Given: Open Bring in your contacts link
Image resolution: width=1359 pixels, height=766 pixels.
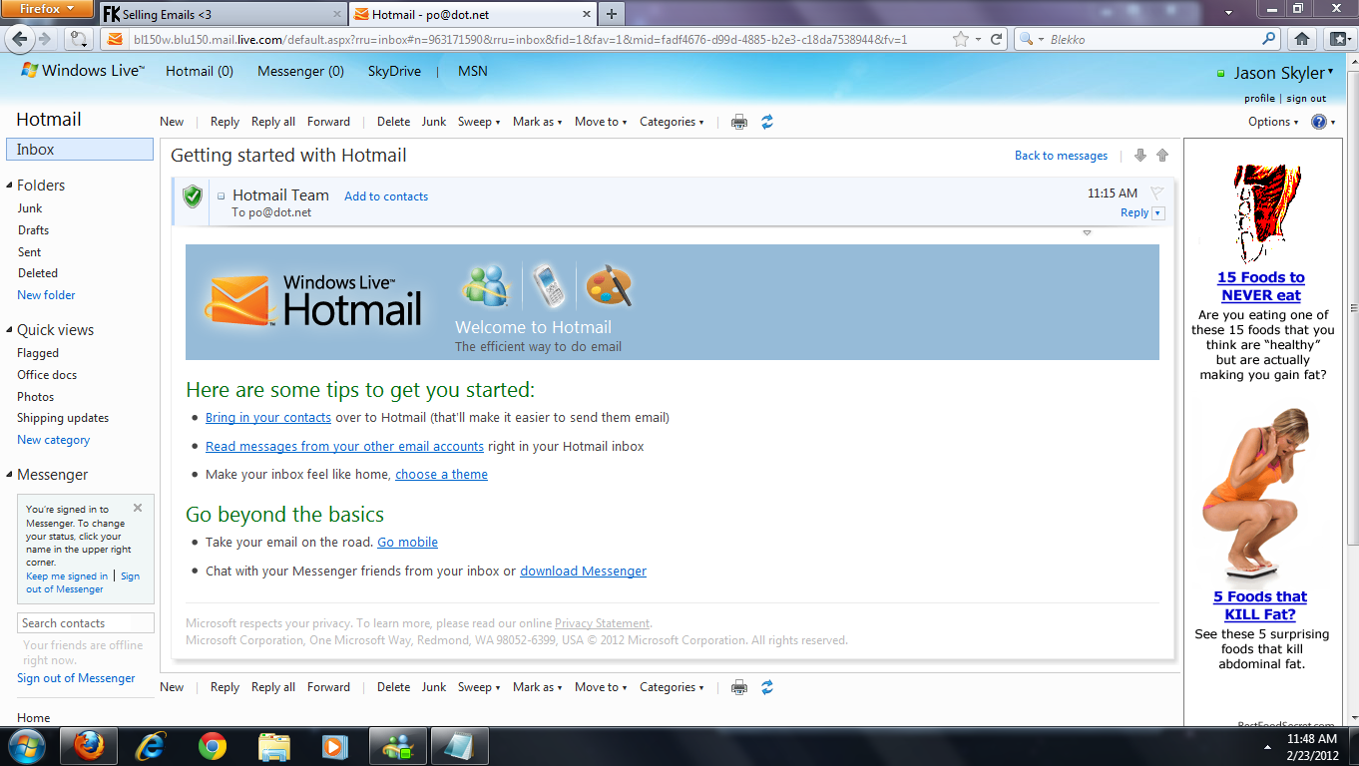Looking at the screenshot, I should (x=268, y=418).
